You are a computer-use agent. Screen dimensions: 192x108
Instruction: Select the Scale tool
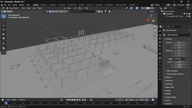pos(4,34)
